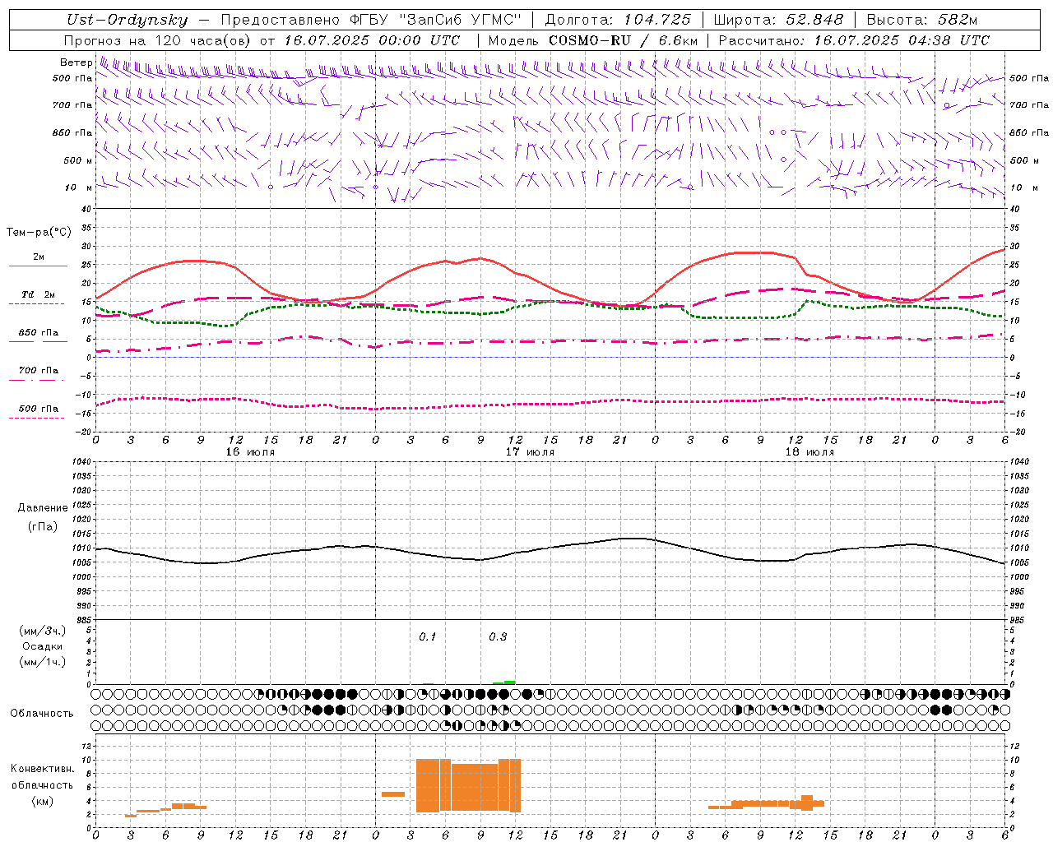Click the orange convective bar on 18 июля
Viewport: 1053px width, 842px height.
pyautogui.click(x=766, y=803)
